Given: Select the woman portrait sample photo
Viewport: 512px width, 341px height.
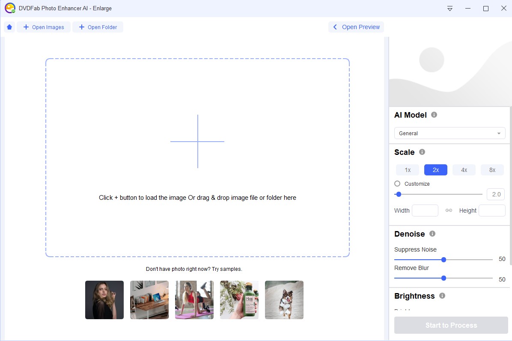Looking at the screenshot, I should coord(104,300).
